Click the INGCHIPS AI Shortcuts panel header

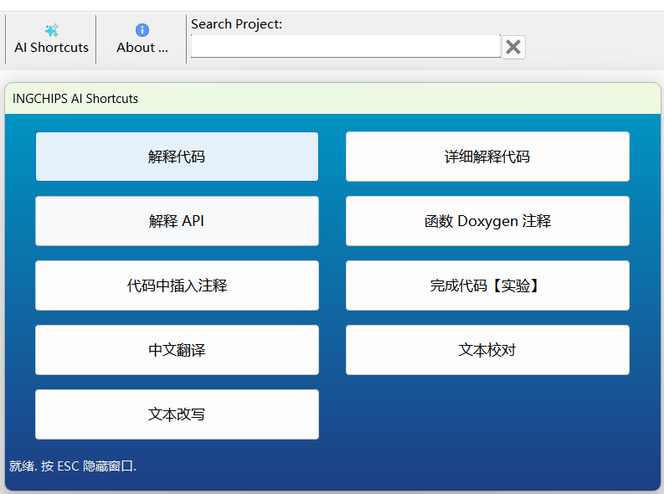tap(332, 99)
